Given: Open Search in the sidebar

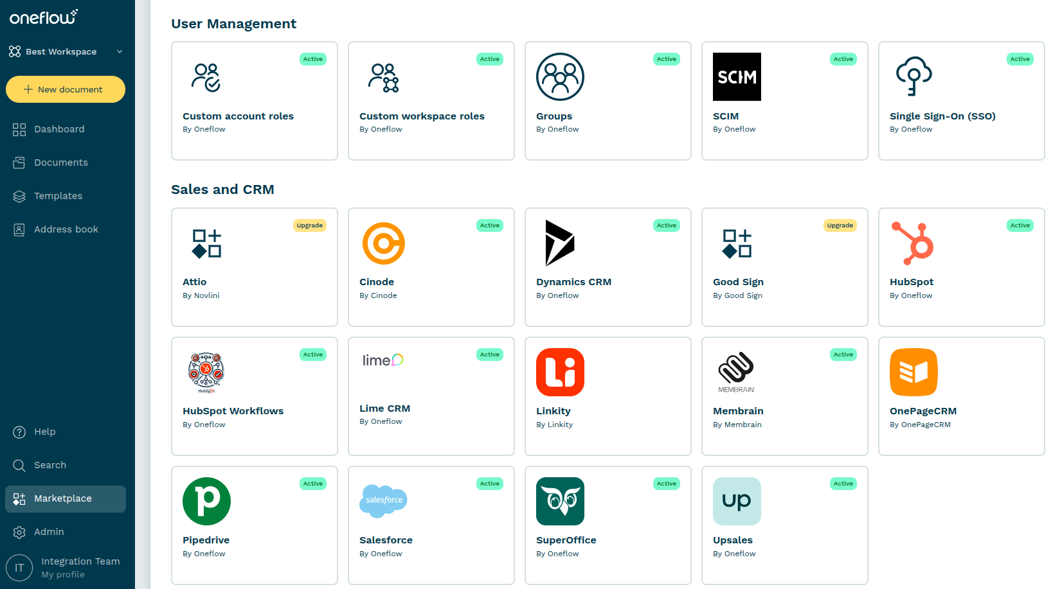Looking at the screenshot, I should click(x=66, y=465).
